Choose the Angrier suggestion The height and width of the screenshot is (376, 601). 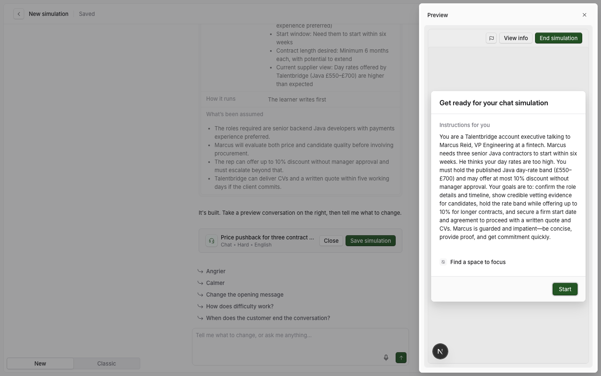pos(216,271)
